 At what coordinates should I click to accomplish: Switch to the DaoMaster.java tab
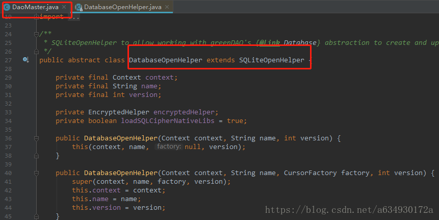pos(35,7)
